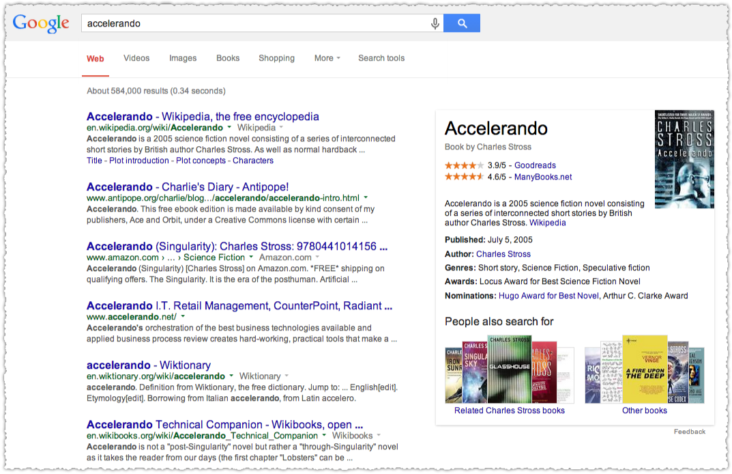The height and width of the screenshot is (474, 732).
Task: Open Other books link
Action: pyautogui.click(x=644, y=410)
